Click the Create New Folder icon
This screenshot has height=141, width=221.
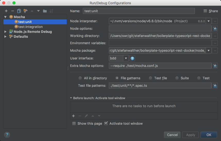[x=45, y=11]
